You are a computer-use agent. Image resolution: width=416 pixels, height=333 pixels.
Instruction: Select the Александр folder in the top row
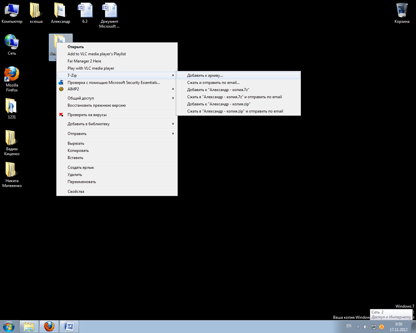click(x=60, y=14)
